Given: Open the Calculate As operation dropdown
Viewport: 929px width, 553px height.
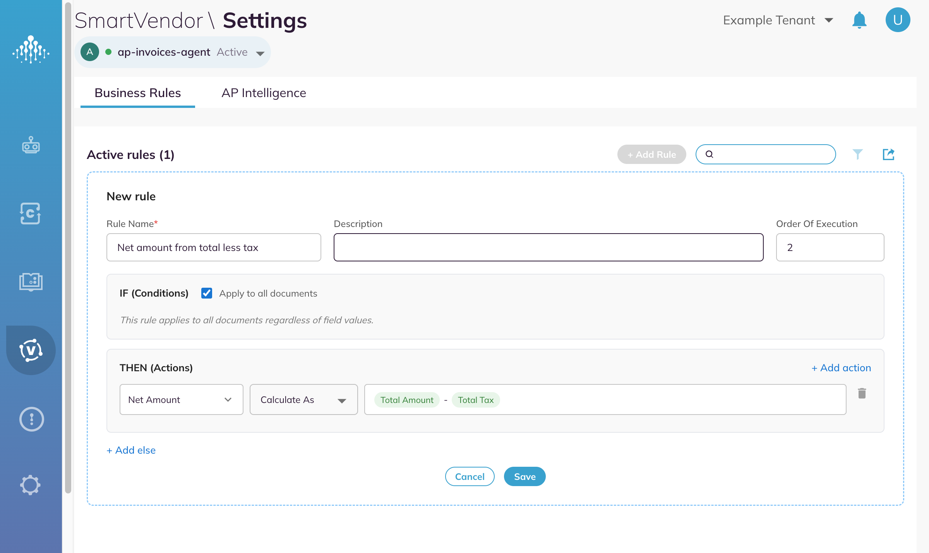Looking at the screenshot, I should [304, 399].
